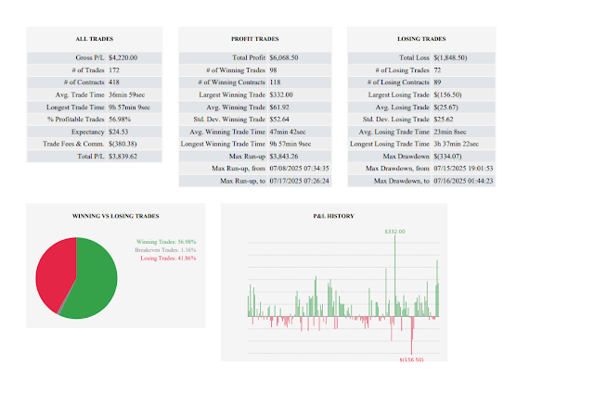Screen dimensions: 594x404
Task: Select Avg. Losing Trade value $(25.67)
Action: (x=445, y=107)
